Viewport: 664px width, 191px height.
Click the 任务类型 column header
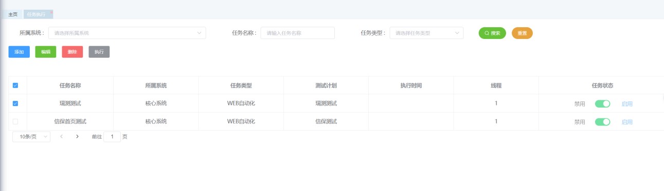click(241, 86)
